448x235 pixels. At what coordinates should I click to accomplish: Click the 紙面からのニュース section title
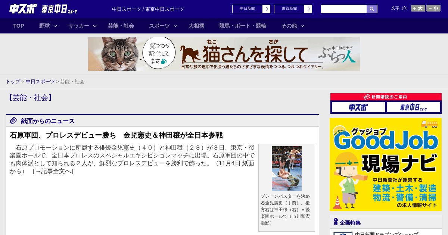click(48, 121)
